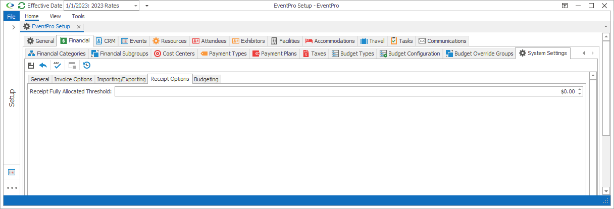Open the document tab list dropdown arrow

[x=605, y=26]
